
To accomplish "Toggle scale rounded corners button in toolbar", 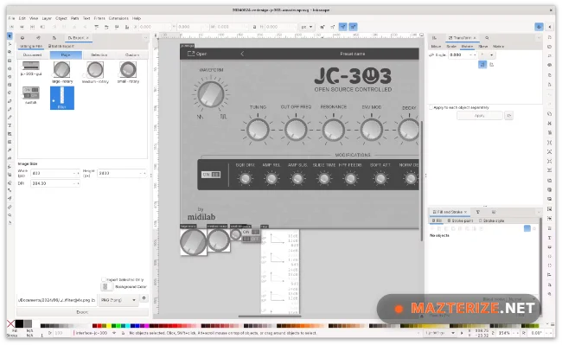I will [x=333, y=27].
